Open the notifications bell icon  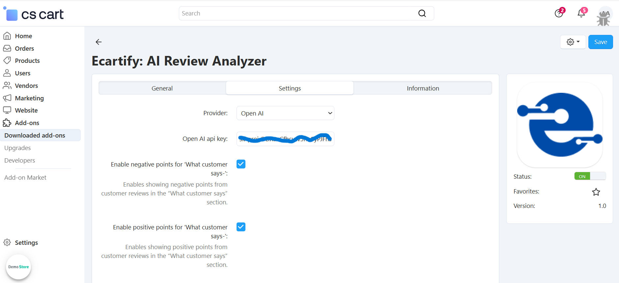[581, 13]
